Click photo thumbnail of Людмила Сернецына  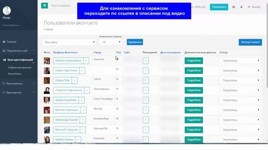(x=46, y=90)
